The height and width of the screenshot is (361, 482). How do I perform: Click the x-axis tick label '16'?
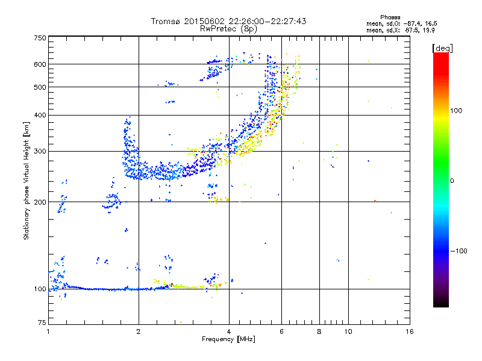[410, 332]
